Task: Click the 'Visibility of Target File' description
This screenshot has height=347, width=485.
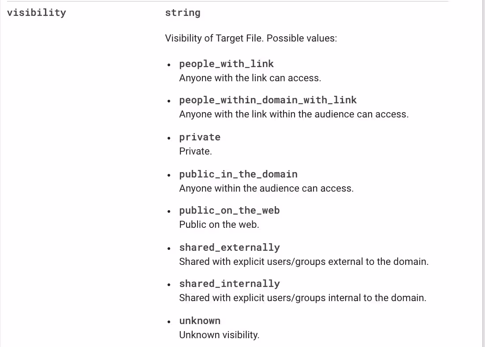Action: (251, 38)
